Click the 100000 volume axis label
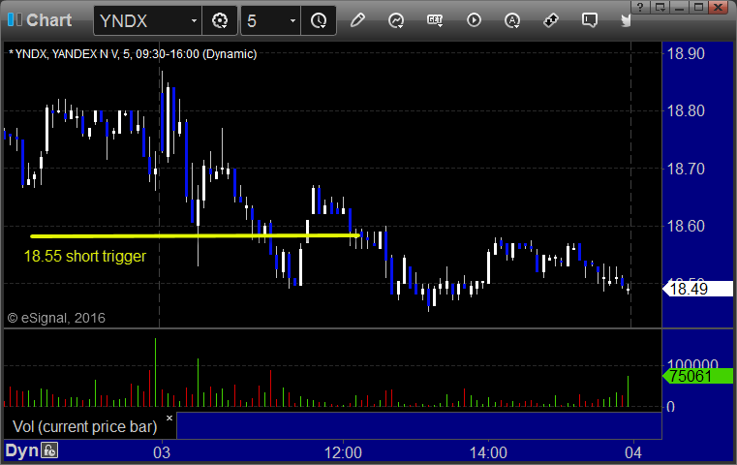Screen dimensions: 737x465 coord(692,364)
